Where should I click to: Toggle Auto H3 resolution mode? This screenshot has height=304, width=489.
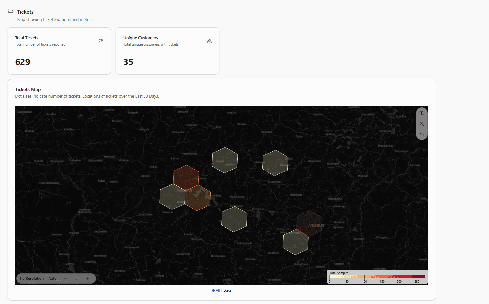pyautogui.click(x=52, y=278)
